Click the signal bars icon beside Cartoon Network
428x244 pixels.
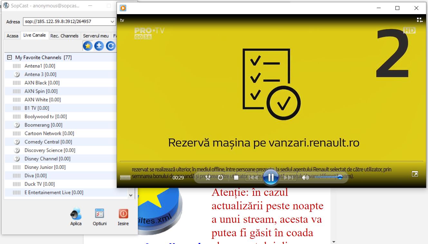[x=17, y=133]
